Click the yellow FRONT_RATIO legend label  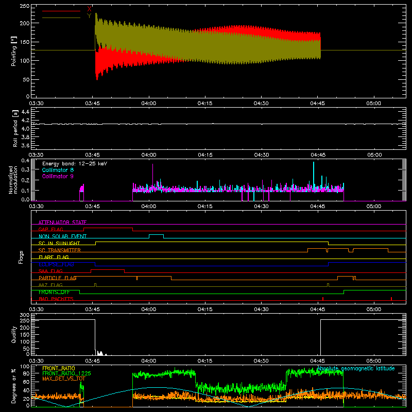tap(59, 368)
